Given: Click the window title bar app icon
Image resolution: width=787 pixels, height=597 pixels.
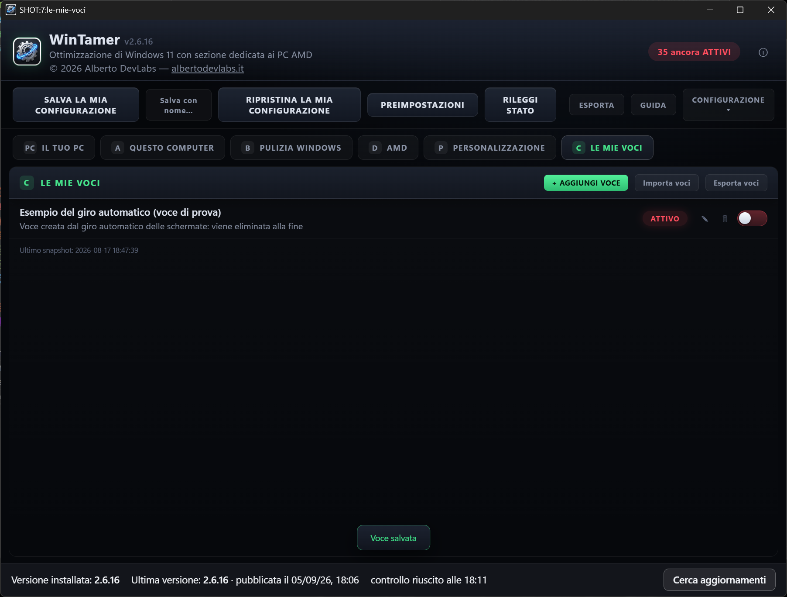Looking at the screenshot, I should tap(10, 10).
